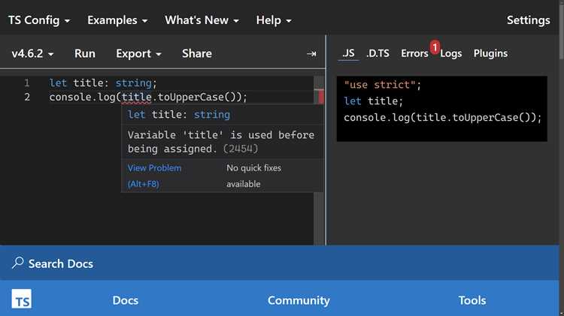Click 'No quick fixes available' text in tooltip
Viewport: 564px width, 316px height.
253,176
